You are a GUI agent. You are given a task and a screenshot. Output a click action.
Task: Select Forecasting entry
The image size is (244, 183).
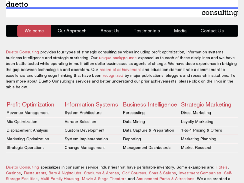click(134, 113)
